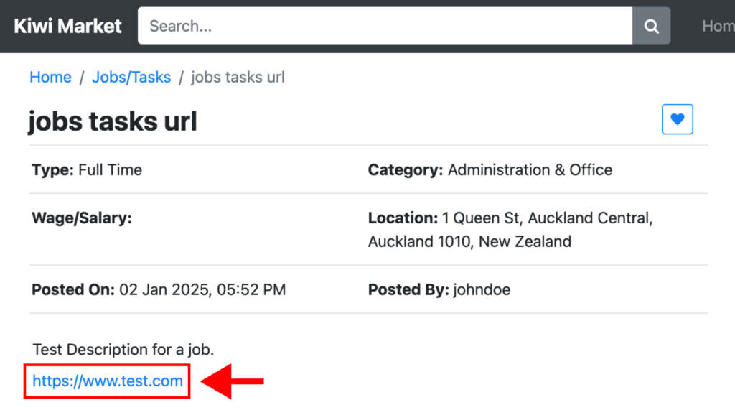Select the 'Full Time' type value

(x=110, y=170)
